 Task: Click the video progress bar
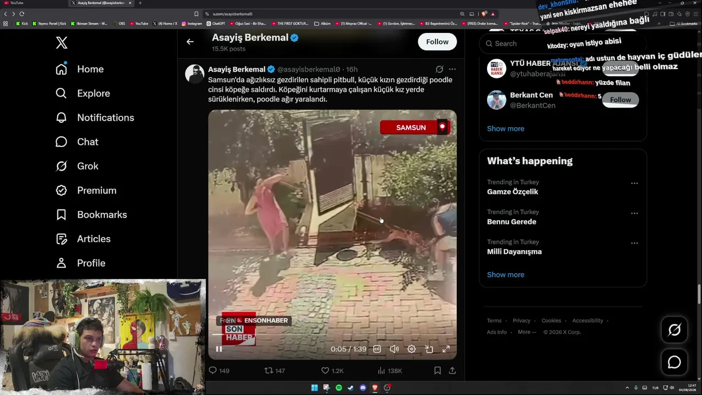point(332,334)
